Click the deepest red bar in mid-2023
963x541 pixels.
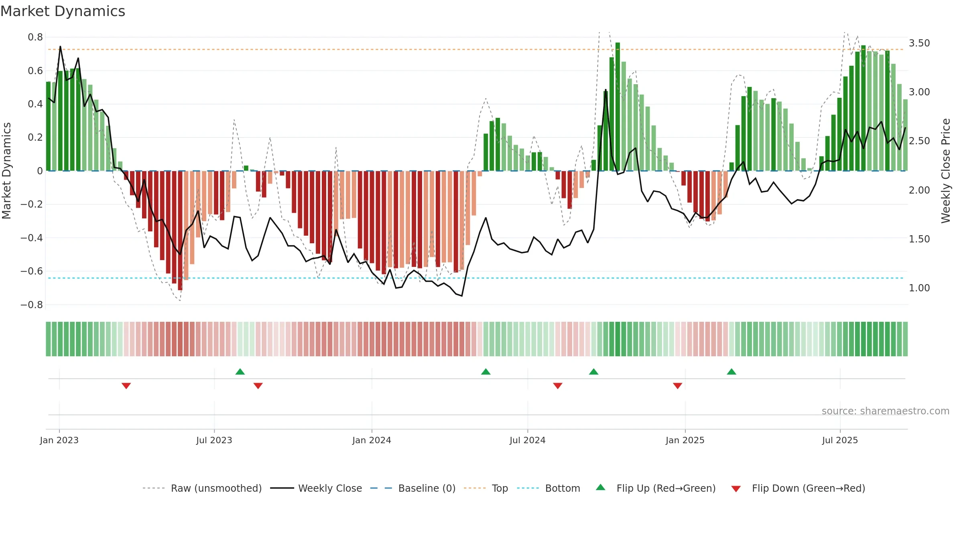point(180,230)
